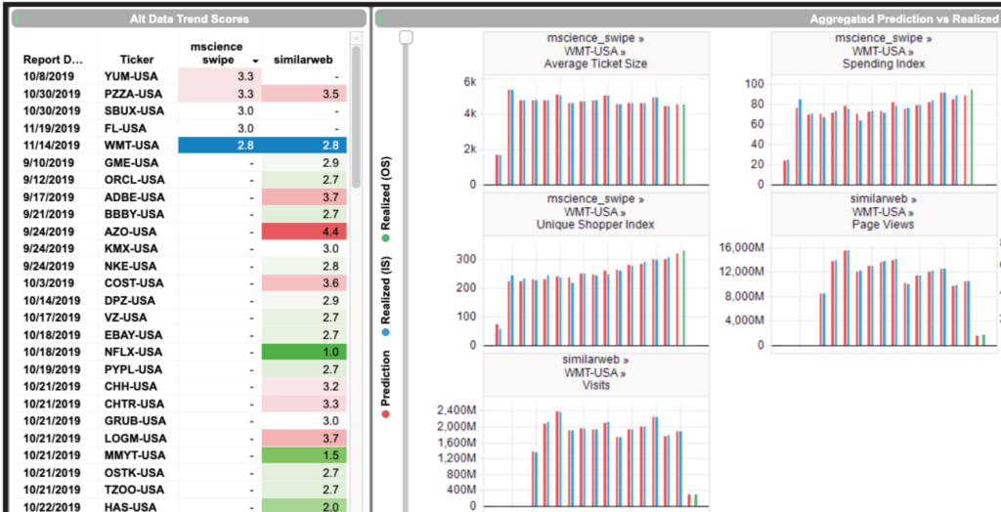Screen dimensions: 1001x512
Task: Click the 11/19/2019 report date for FL-USA
Action: click(52, 128)
